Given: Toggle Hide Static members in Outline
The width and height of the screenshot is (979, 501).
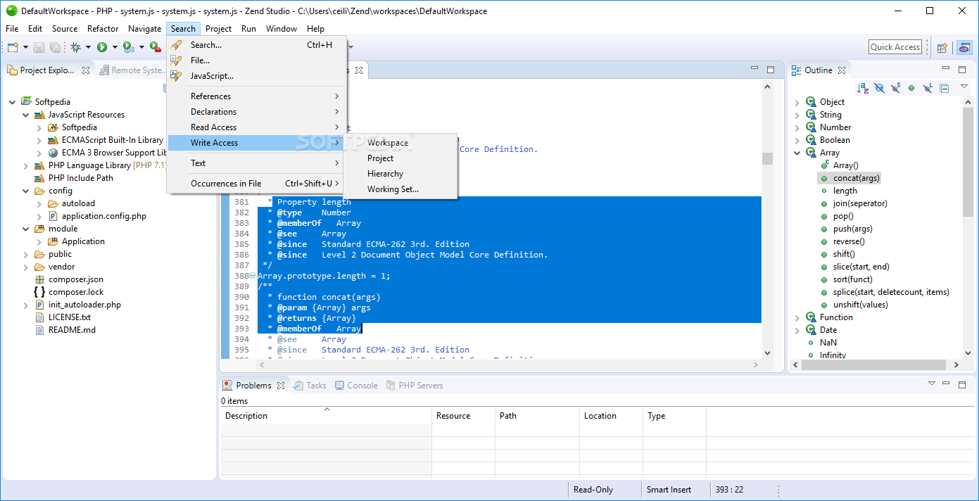Looking at the screenshot, I should click(x=895, y=88).
